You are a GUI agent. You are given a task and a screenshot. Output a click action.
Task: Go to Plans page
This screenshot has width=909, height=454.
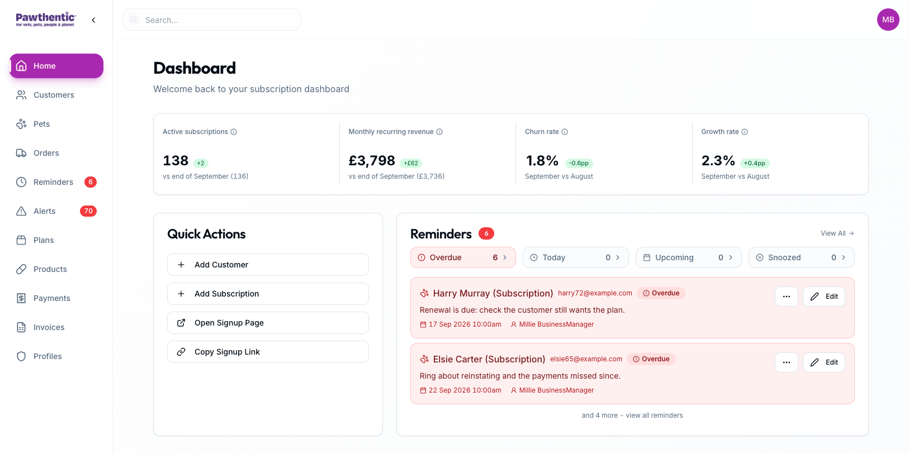[56, 240]
